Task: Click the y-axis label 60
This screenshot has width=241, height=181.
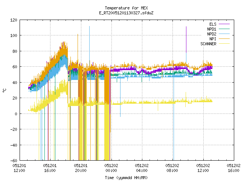Action: click(x=15, y=67)
